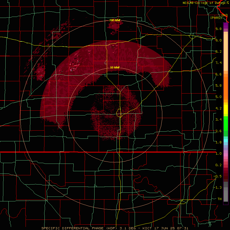Click the '100 NMI' range ring label

coord(115,20)
